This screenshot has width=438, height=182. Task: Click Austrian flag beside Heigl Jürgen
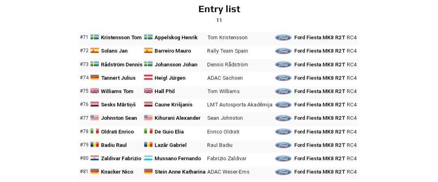(x=148, y=78)
